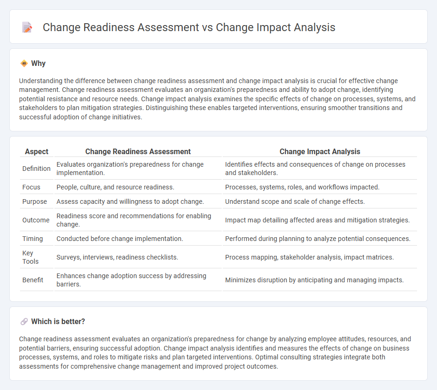Select the page title Change Readiness Assessment vs Change Impact Analysis
Image resolution: width=437 pixels, height=390 pixels.
189,27
